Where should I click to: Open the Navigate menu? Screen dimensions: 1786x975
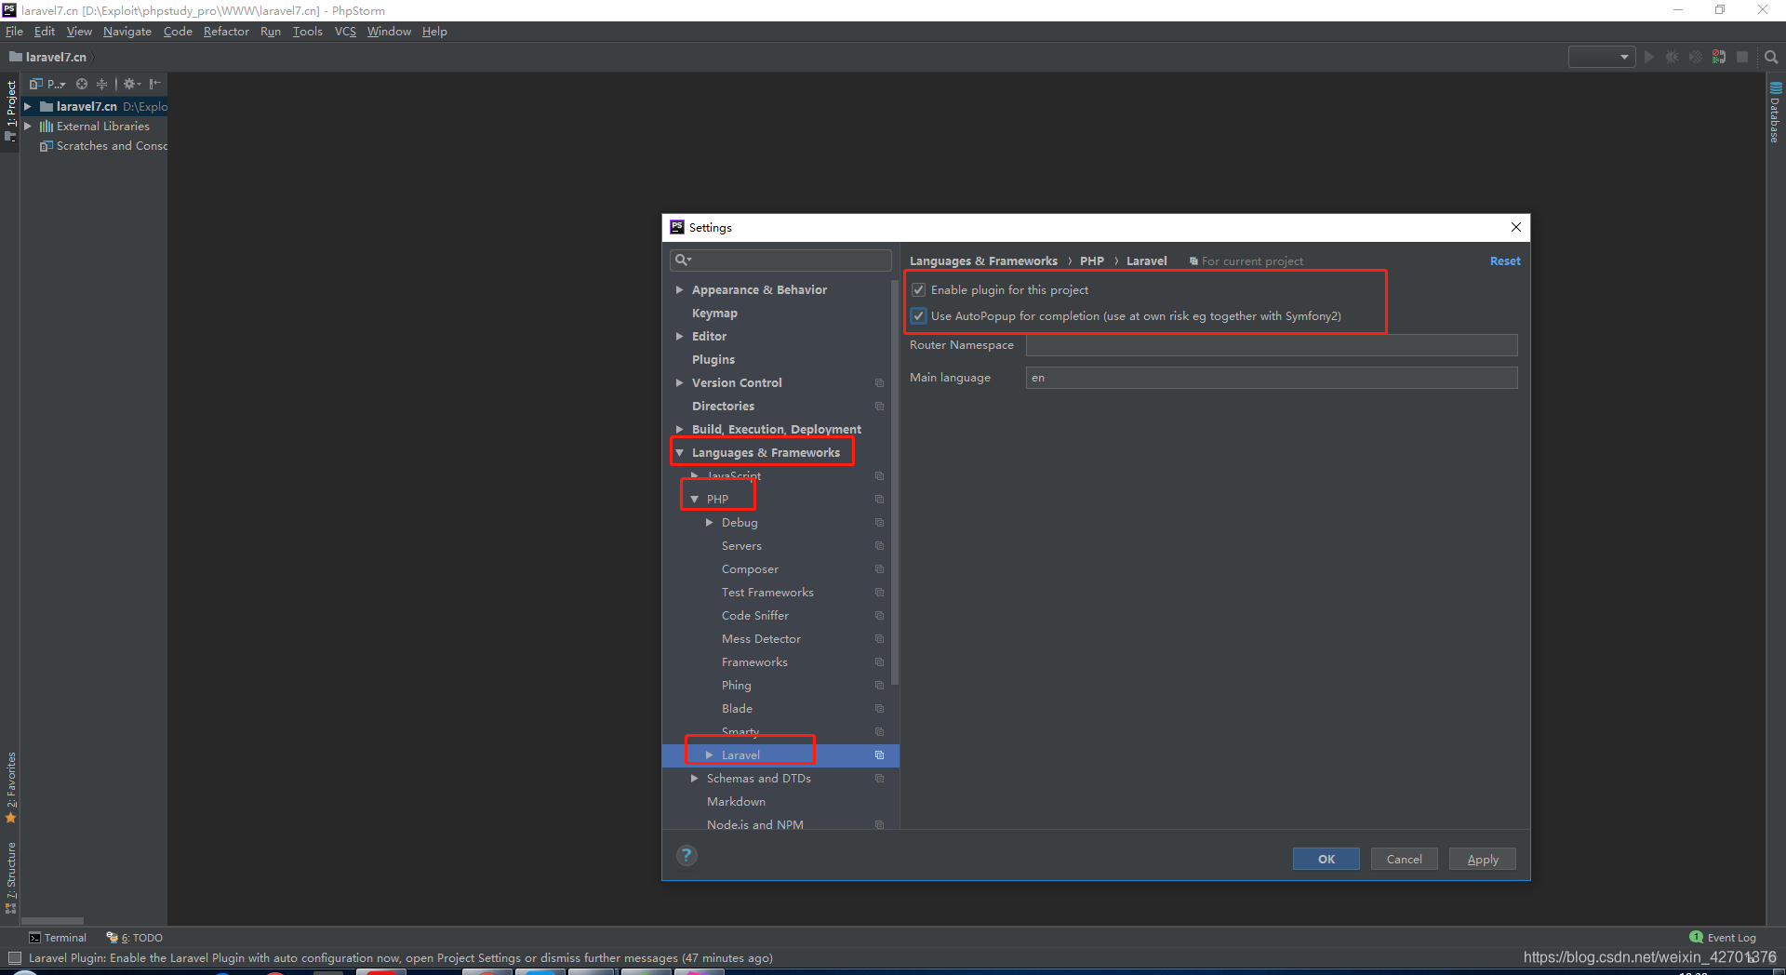[127, 32]
